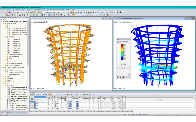Pin the project navigator panel
The image size is (196, 122).
pos(26,17)
